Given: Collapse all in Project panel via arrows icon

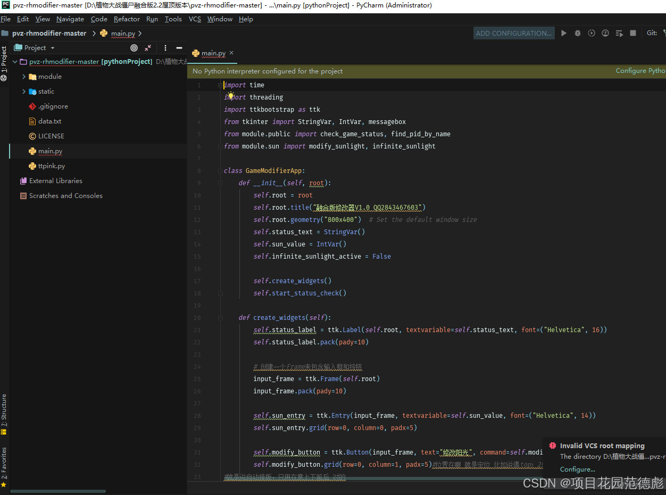Looking at the screenshot, I should [x=148, y=47].
